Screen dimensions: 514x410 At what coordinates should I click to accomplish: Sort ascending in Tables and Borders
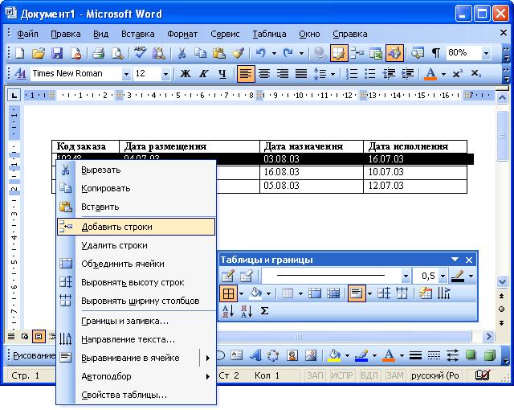pyautogui.click(x=228, y=311)
